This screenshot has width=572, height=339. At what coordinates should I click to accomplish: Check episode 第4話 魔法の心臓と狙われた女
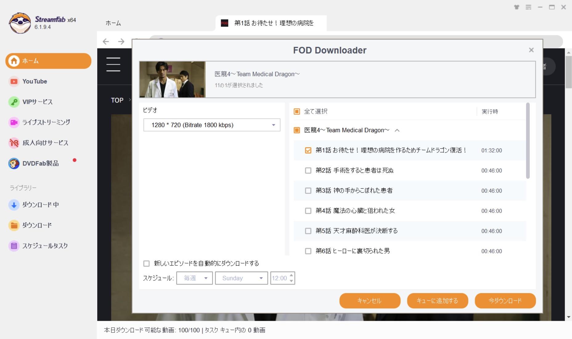[x=308, y=211]
